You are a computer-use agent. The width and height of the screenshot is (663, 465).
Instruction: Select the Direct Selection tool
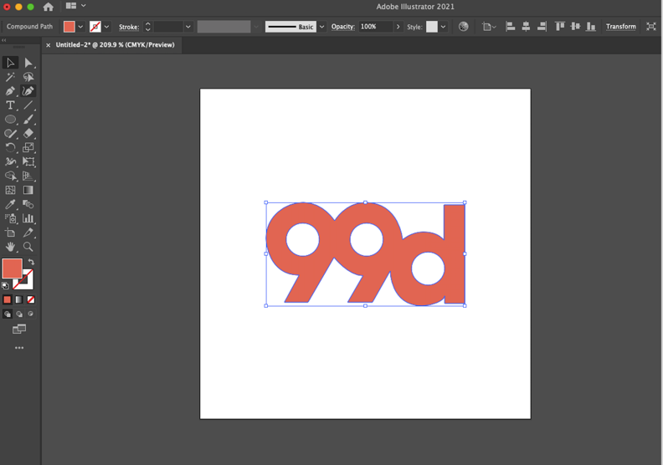pyautogui.click(x=28, y=63)
